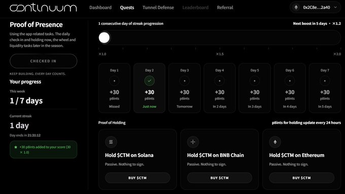The image size is (345, 194).
Task: Click the ×1.0 streak multiplier marker
Action: (102, 54)
